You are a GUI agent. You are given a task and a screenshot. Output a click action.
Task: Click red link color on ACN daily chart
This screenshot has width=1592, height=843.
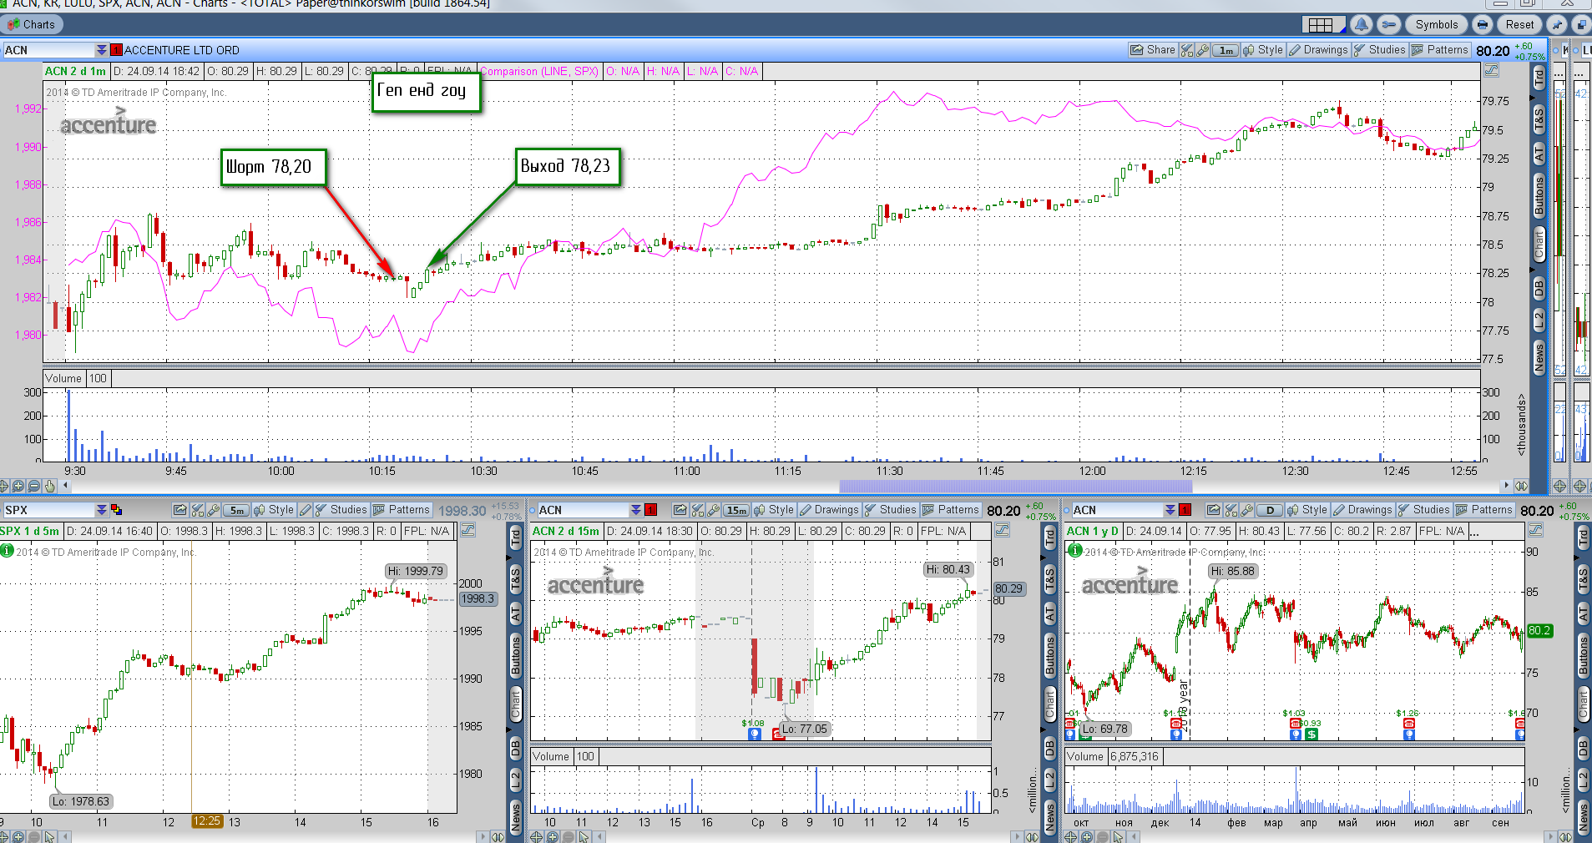pos(1185,510)
